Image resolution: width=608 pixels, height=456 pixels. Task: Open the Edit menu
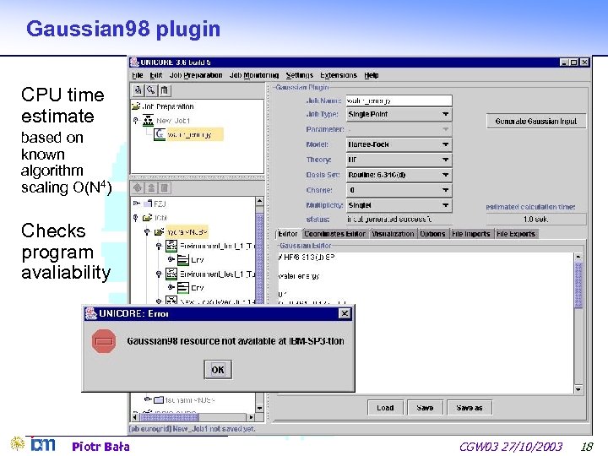coord(156,75)
